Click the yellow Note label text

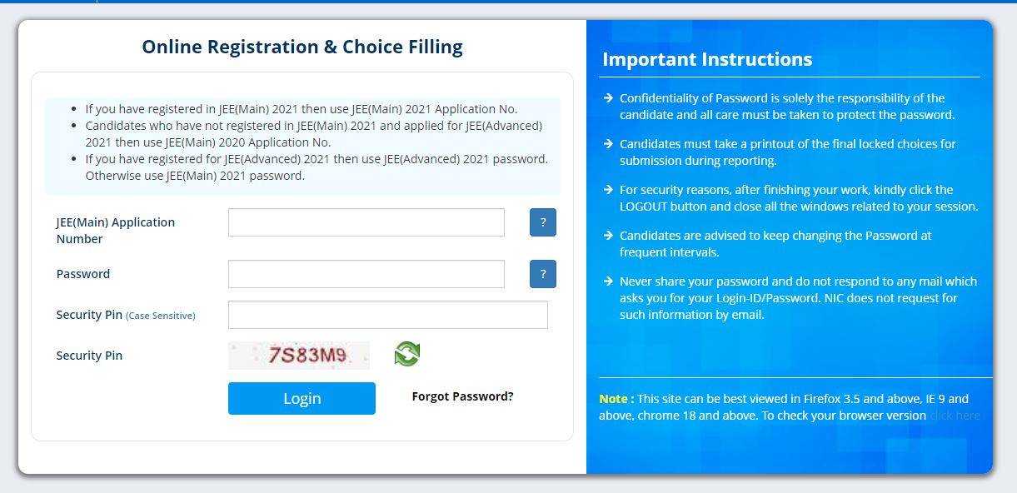pyautogui.click(x=616, y=399)
